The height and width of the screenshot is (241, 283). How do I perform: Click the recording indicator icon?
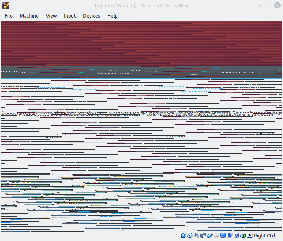[230, 235]
